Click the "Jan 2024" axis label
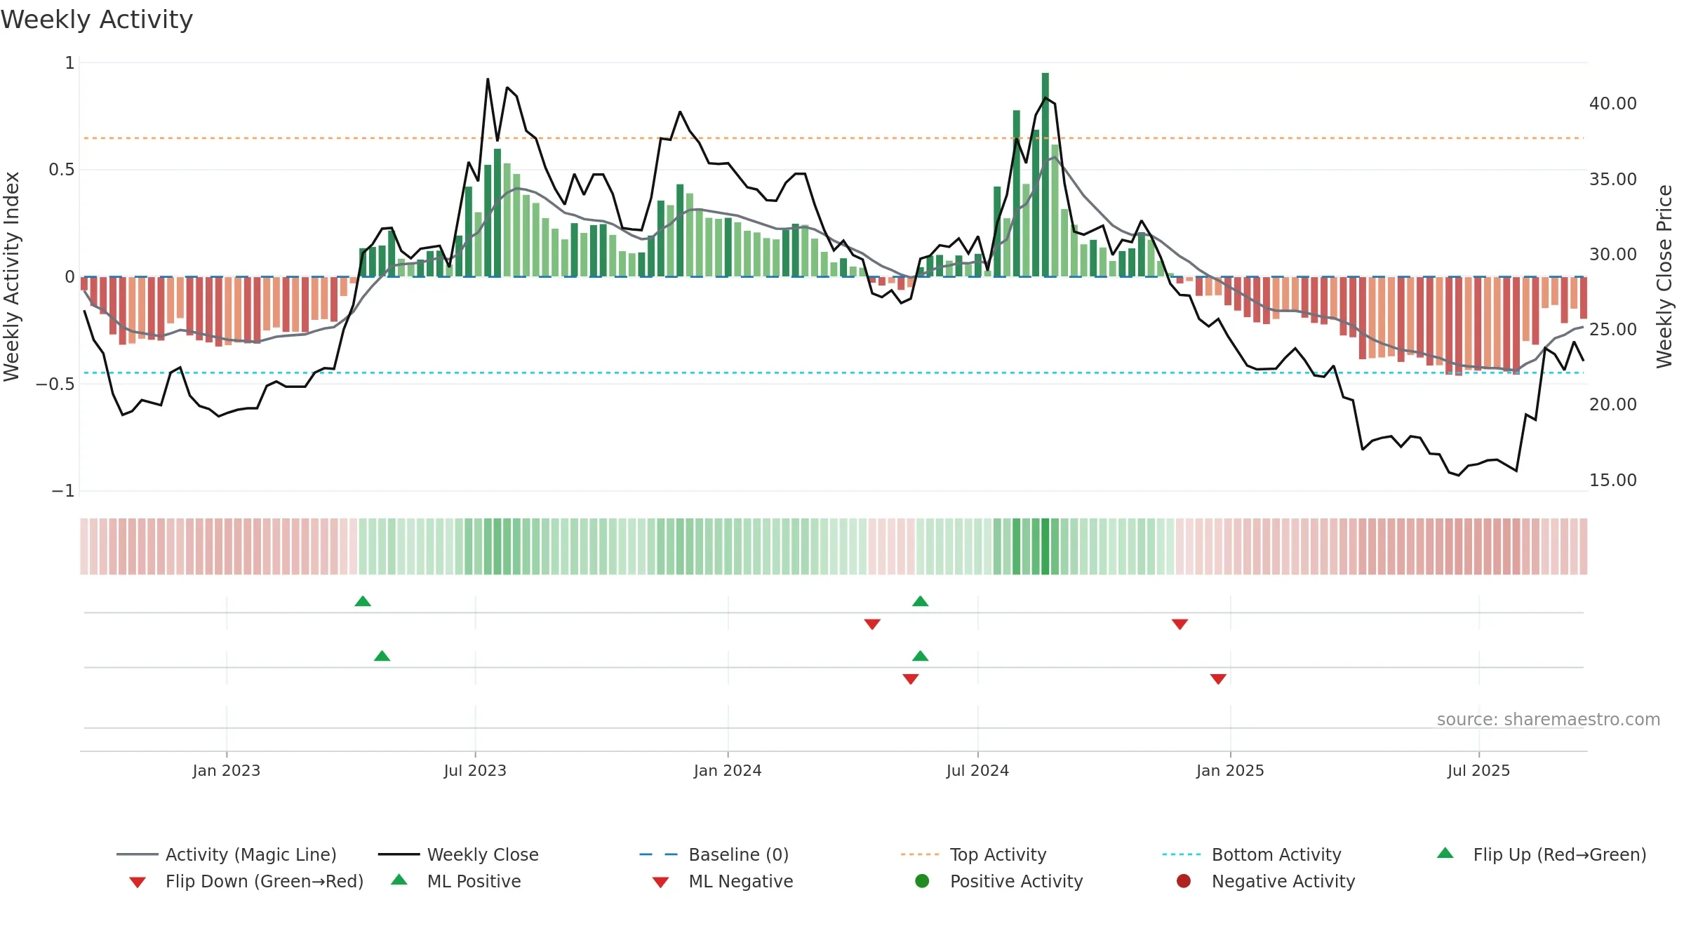 click(728, 770)
